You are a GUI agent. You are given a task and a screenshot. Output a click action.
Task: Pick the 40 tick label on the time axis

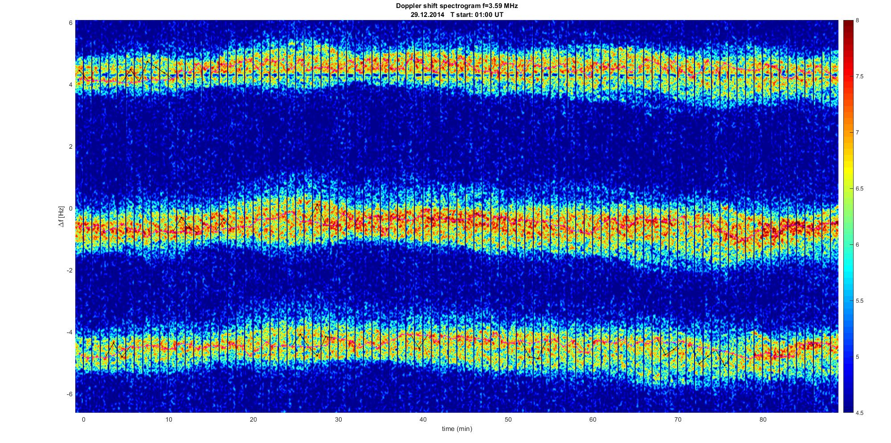click(423, 419)
